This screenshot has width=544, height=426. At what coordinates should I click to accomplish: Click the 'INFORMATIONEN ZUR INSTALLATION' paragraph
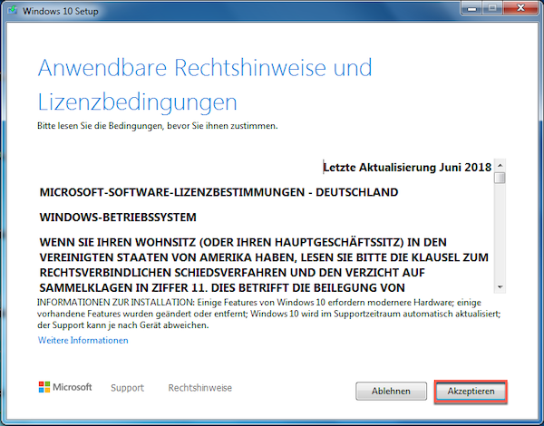point(269,314)
